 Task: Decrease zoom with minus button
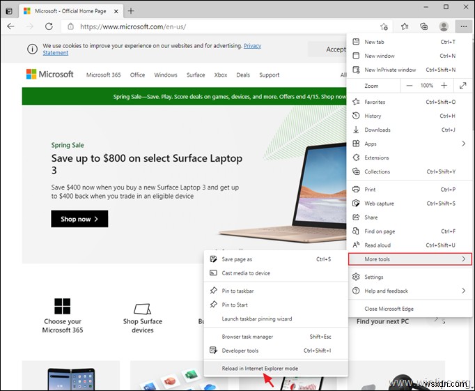(410, 86)
